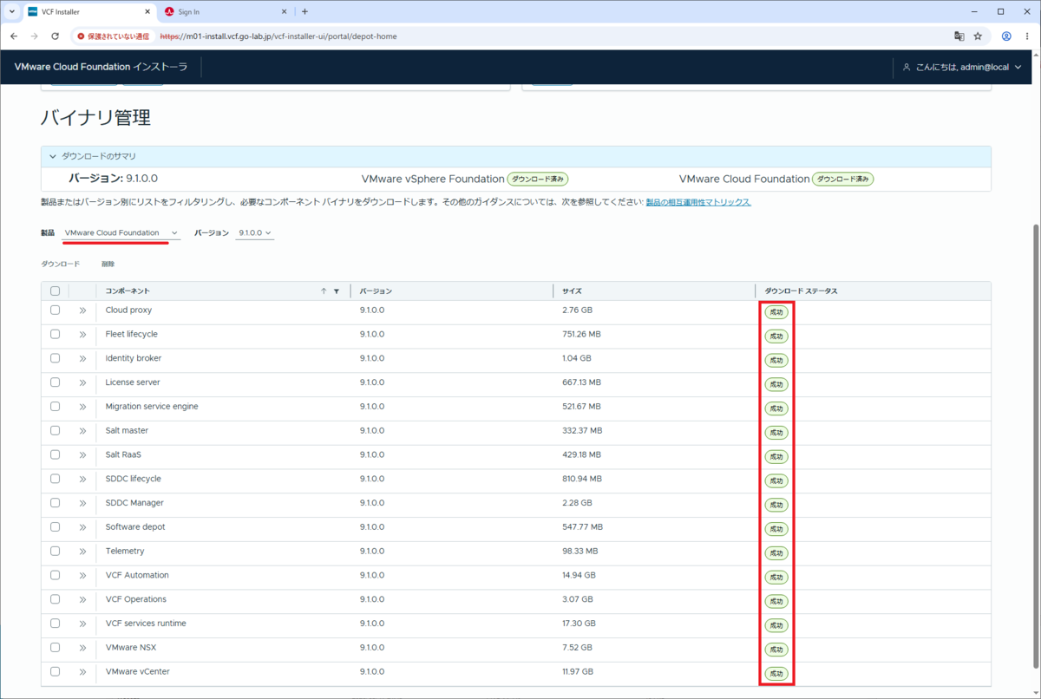This screenshot has height=699, width=1041.
Task: Check the License server row checkbox
Action: coord(56,382)
